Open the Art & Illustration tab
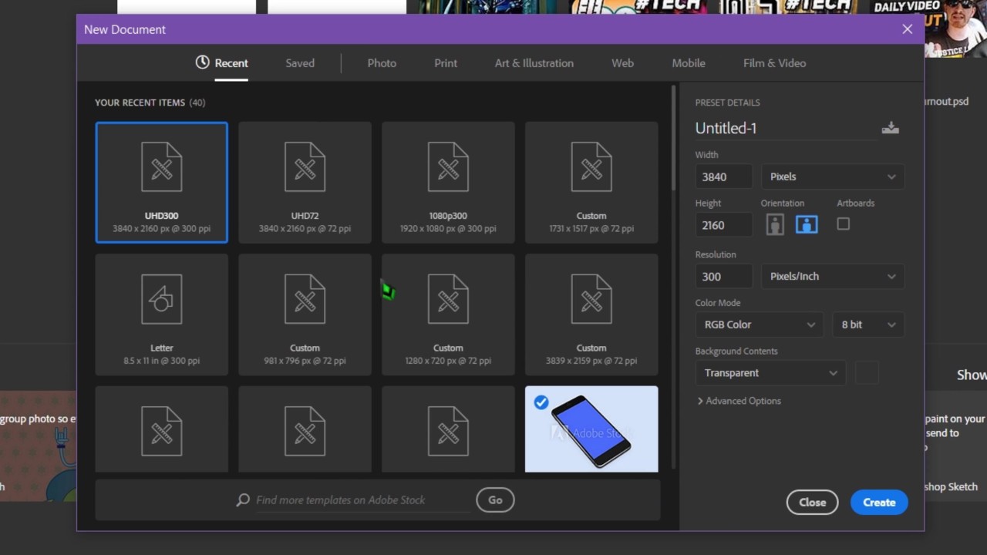 click(x=534, y=63)
